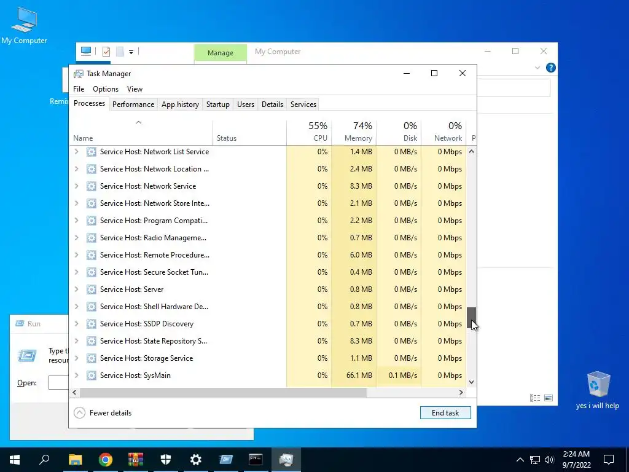Click the Task Manager title bar icon
This screenshot has width=629, height=472.
tap(79, 74)
